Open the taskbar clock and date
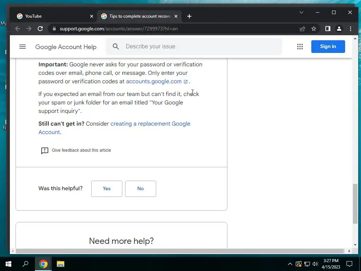Viewport: 361px width, 271px height. 331,264
